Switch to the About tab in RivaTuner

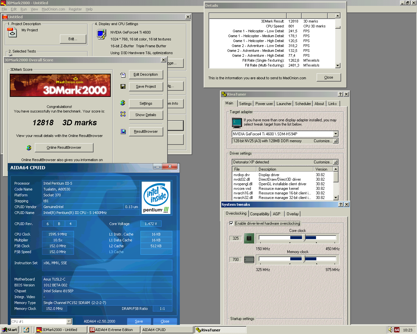319,104
